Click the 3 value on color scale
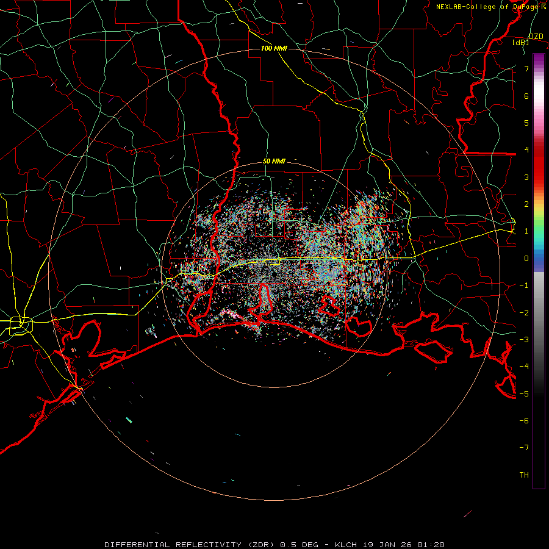Screen dimensions: 549x549 pyautogui.click(x=526, y=177)
